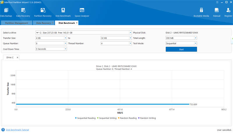
Task: Switch to the Data Recovery tab
Action: click(43, 23)
